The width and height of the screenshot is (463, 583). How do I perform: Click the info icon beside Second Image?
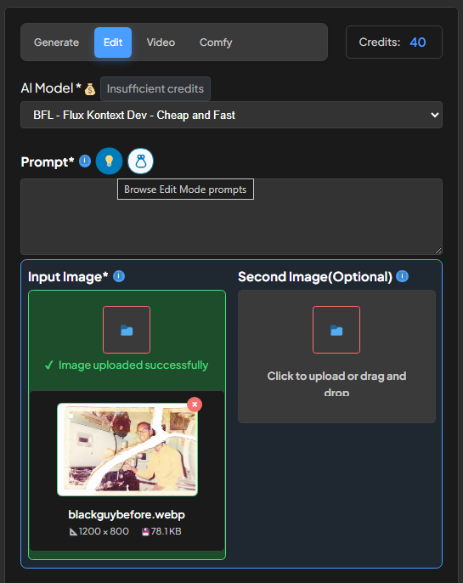click(x=402, y=276)
